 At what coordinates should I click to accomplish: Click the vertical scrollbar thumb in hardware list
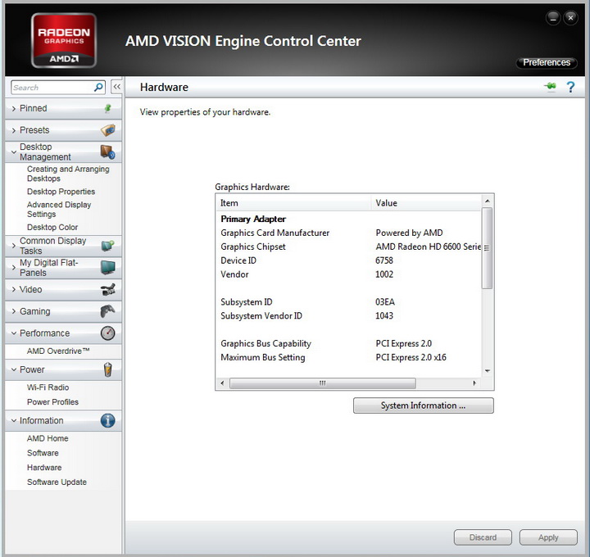click(488, 248)
